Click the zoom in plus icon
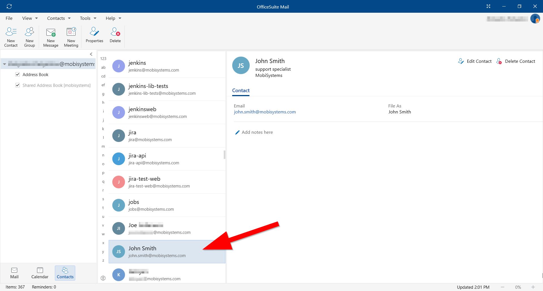 (533, 287)
